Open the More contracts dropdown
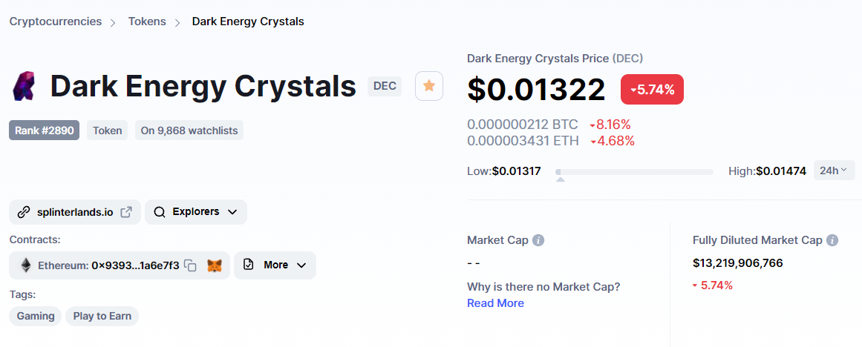 pos(275,265)
